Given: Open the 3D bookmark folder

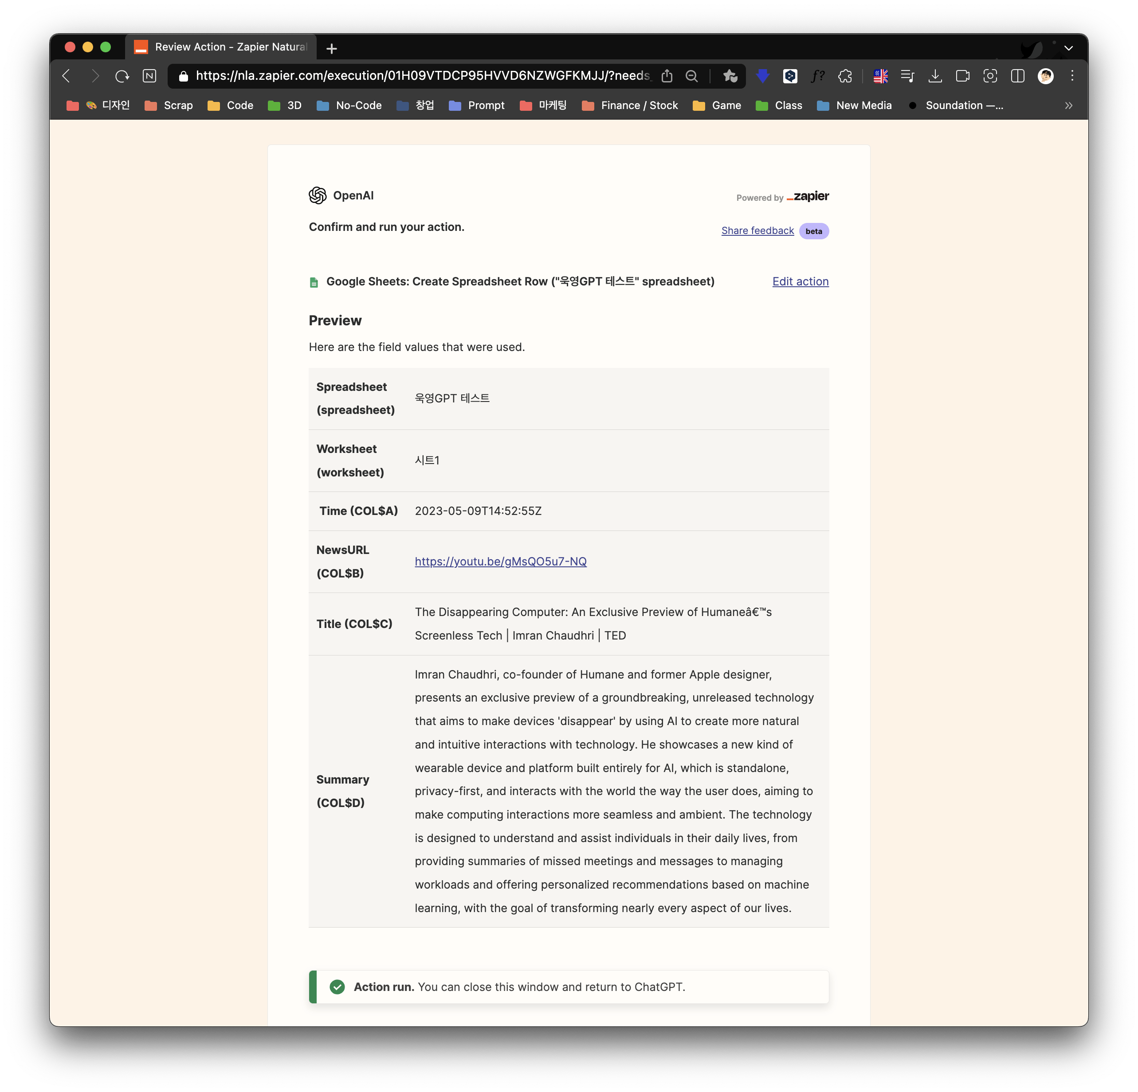Looking at the screenshot, I should pyautogui.click(x=285, y=105).
